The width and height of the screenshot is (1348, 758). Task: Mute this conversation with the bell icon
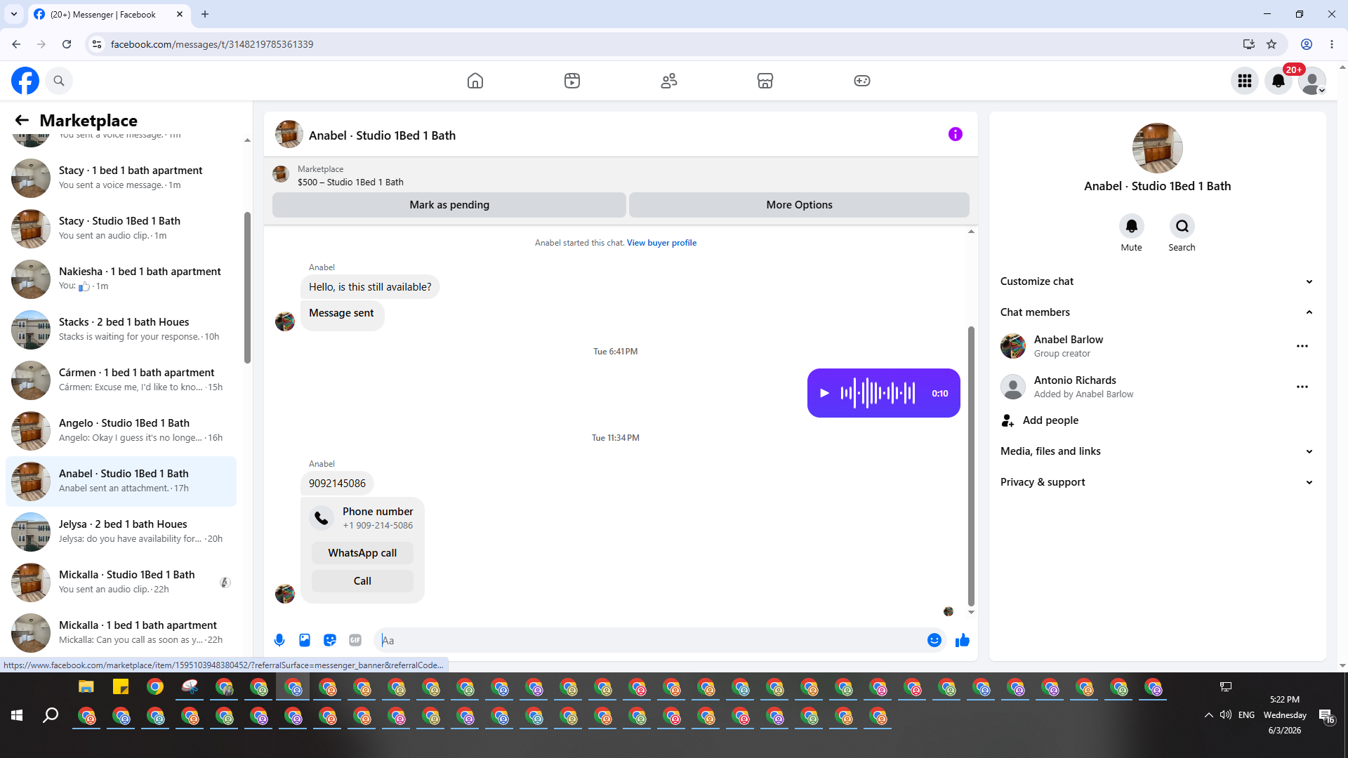tap(1131, 226)
